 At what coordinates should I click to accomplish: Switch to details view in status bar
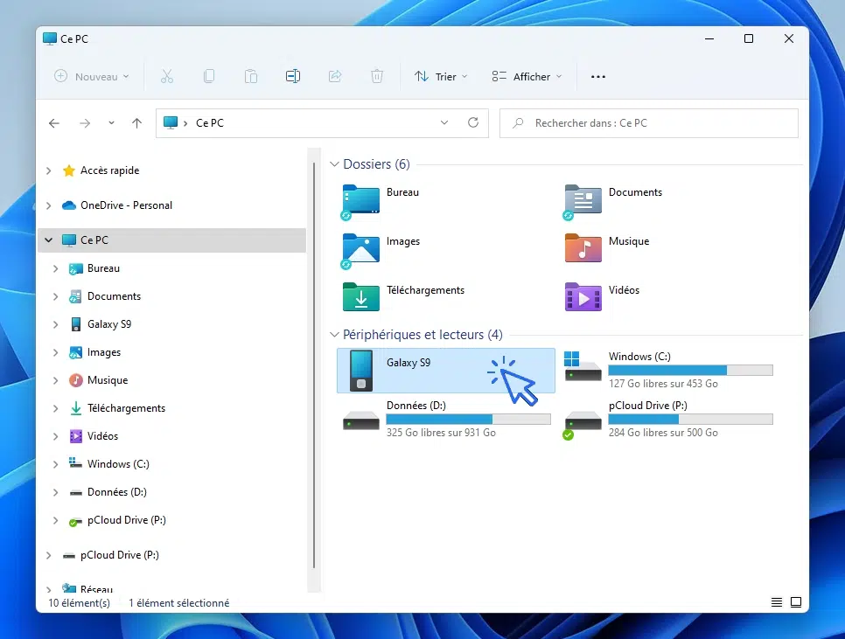click(777, 602)
